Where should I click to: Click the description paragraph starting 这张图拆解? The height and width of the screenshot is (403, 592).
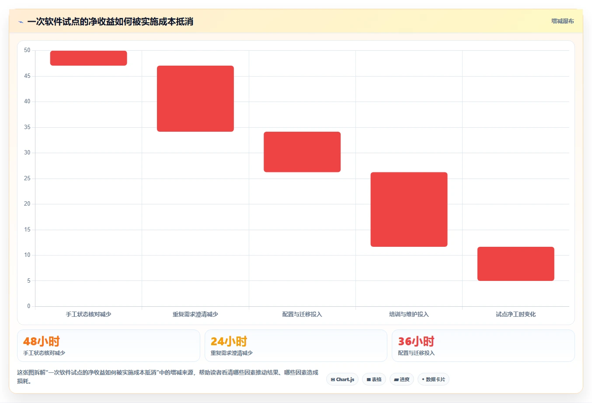point(168,377)
